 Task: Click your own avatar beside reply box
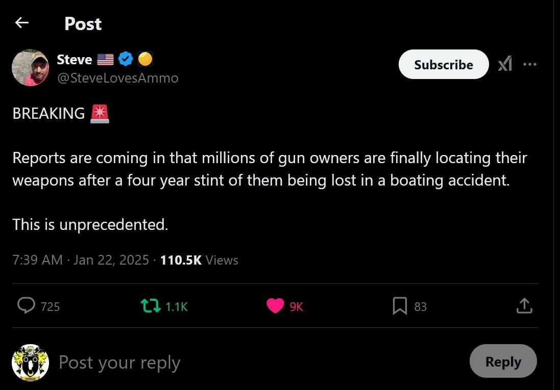[30, 362]
